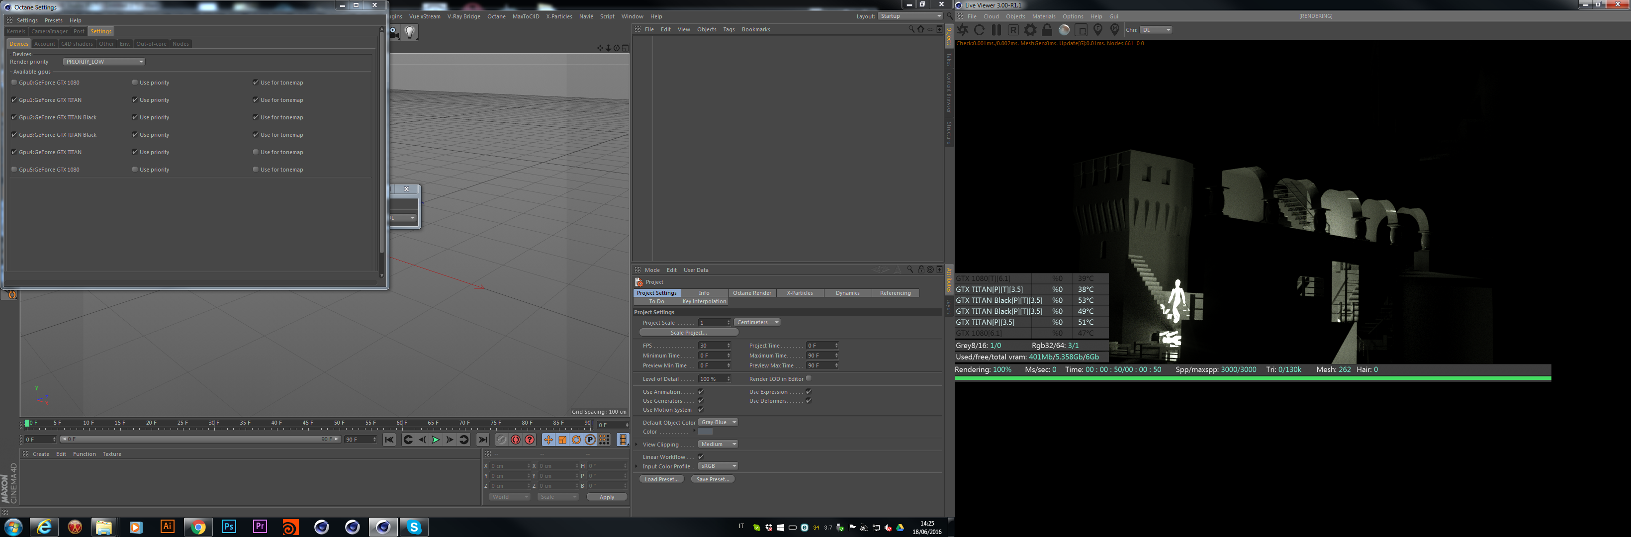Open the Octane Render attributes tab

click(x=751, y=292)
